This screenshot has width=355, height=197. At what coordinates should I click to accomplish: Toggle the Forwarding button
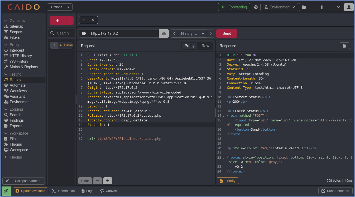[x=234, y=7]
